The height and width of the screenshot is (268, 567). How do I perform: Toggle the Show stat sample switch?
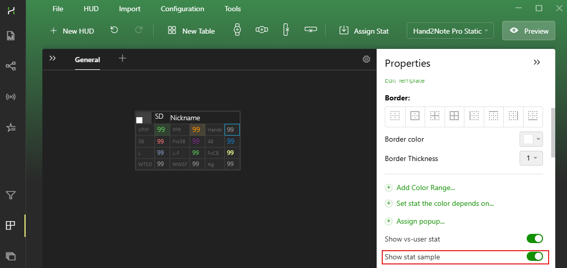click(x=535, y=257)
